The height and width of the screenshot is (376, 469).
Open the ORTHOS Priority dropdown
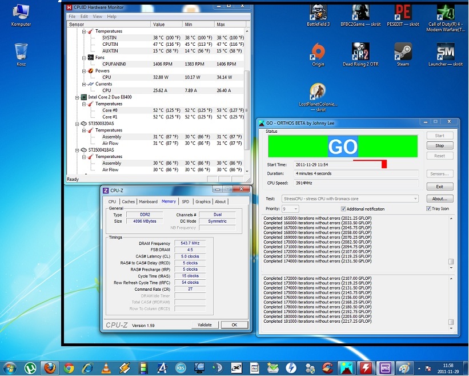290,209
